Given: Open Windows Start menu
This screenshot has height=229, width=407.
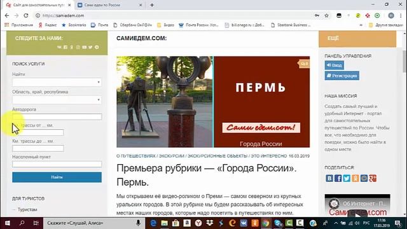Looking at the screenshot, I should pyautogui.click(x=7, y=223).
